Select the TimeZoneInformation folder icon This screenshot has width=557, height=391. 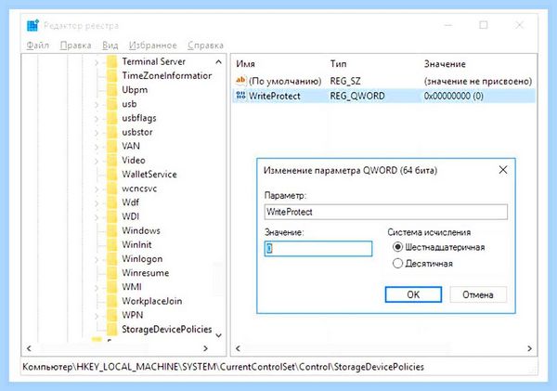pyautogui.click(x=112, y=76)
